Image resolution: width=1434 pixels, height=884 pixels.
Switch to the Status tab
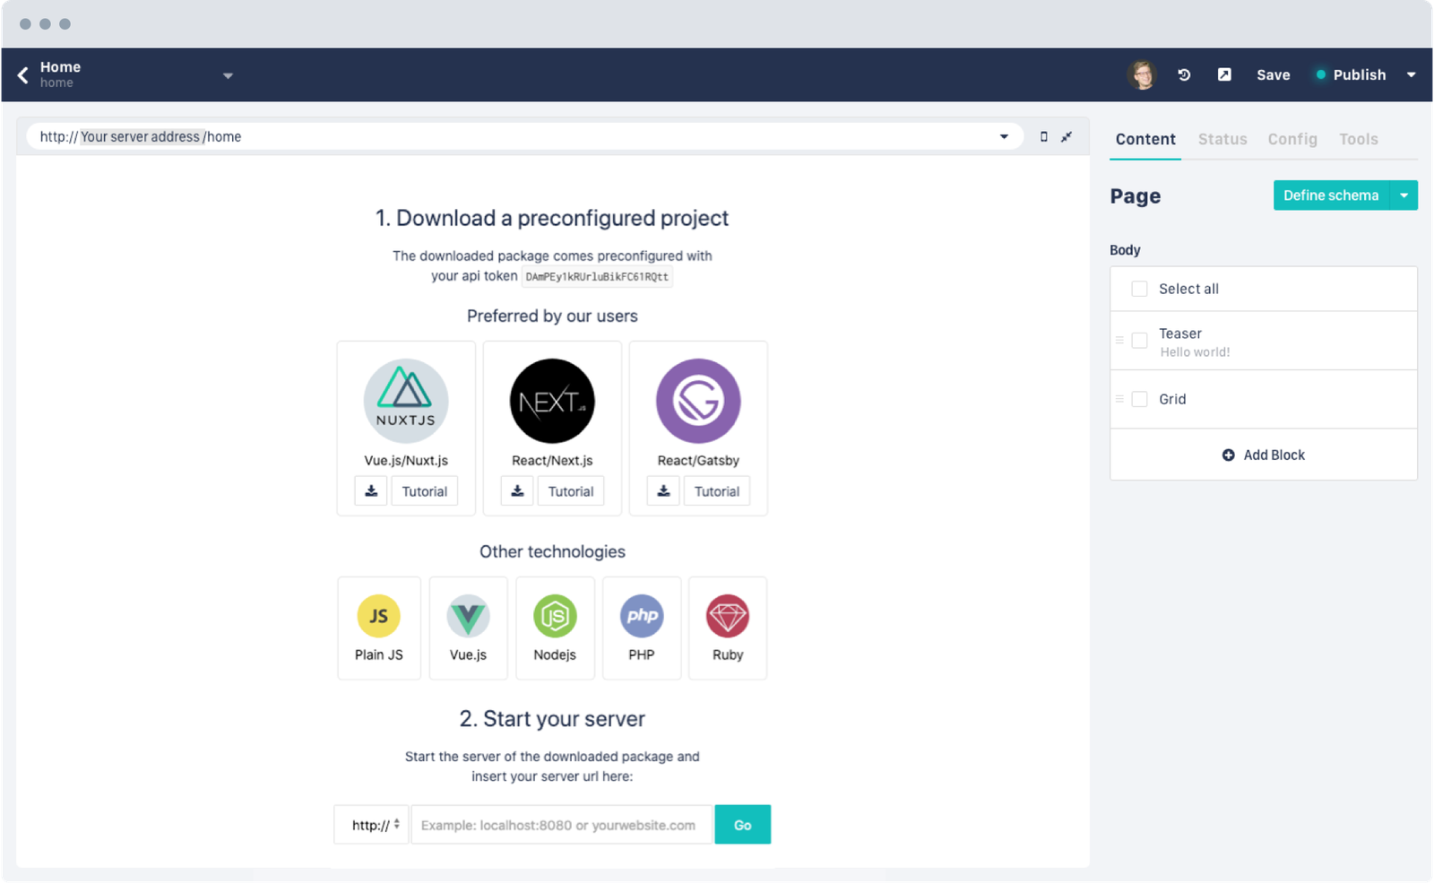[1222, 139]
